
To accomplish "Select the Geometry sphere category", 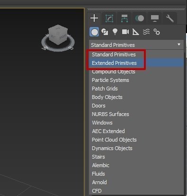I will pos(94,32).
